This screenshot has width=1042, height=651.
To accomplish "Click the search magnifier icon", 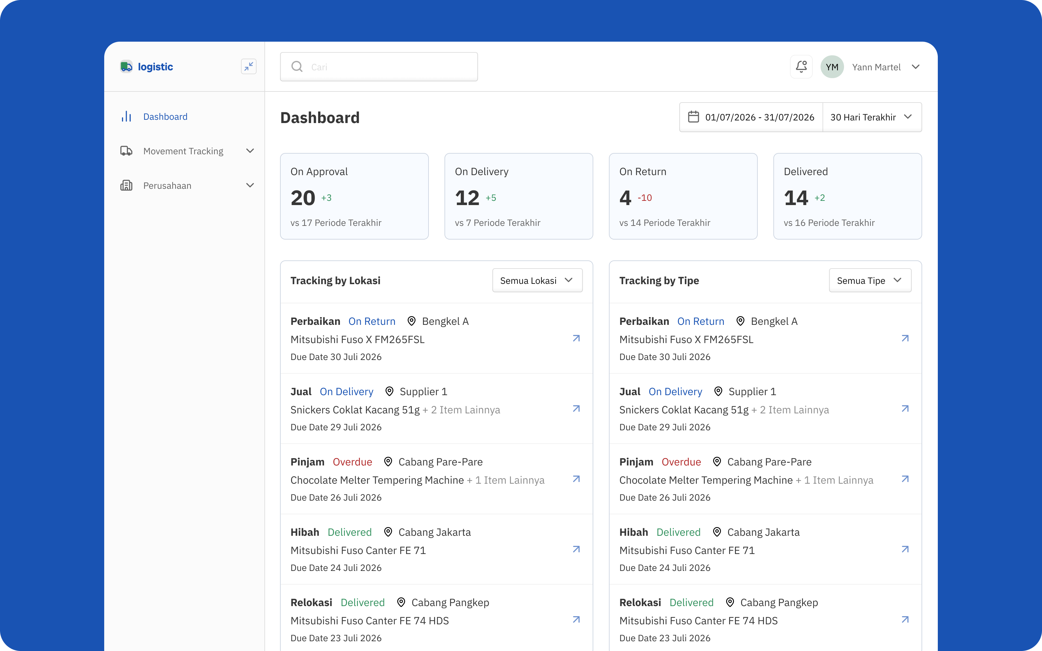I will coord(297,67).
